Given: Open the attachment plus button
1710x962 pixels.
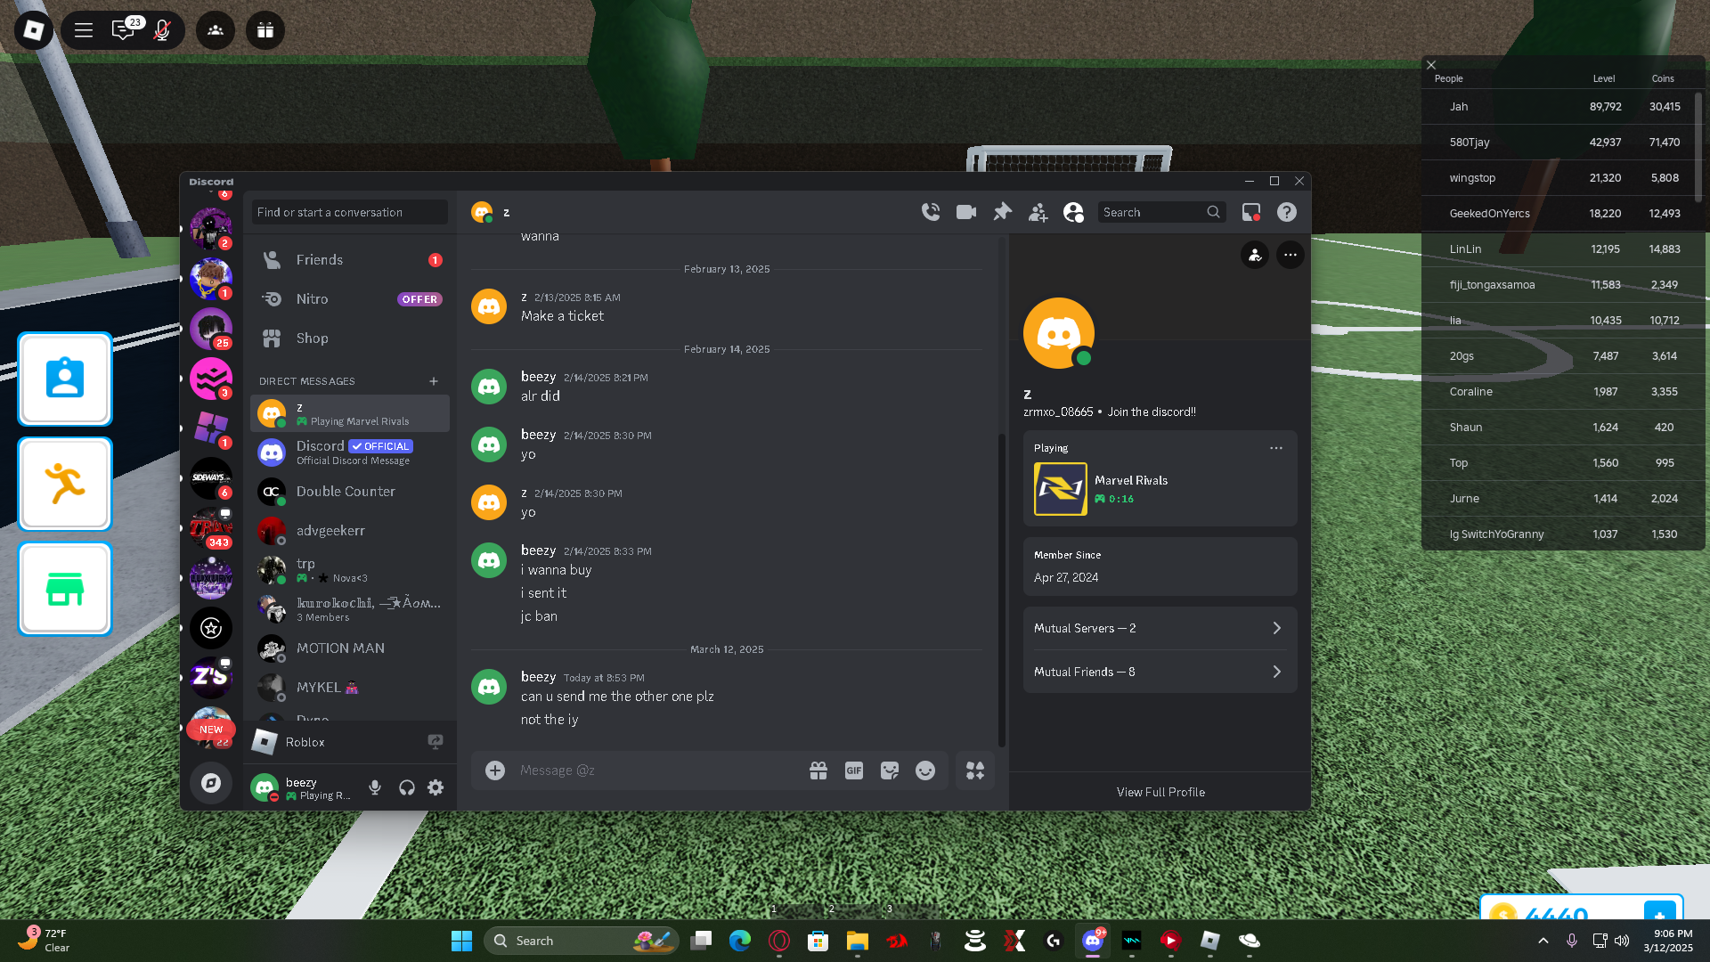Looking at the screenshot, I should [x=495, y=770].
